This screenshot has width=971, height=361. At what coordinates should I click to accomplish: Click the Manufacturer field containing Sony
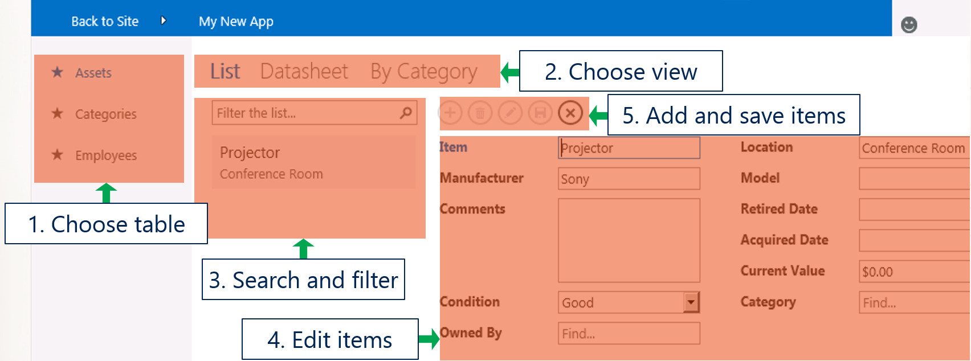tap(629, 179)
